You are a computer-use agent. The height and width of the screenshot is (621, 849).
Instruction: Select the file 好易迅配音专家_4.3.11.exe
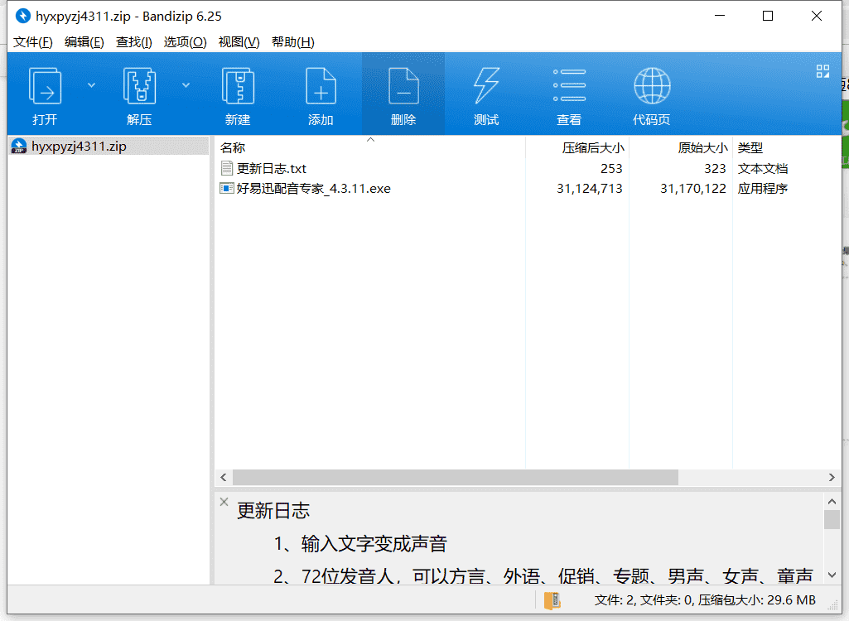pos(313,189)
